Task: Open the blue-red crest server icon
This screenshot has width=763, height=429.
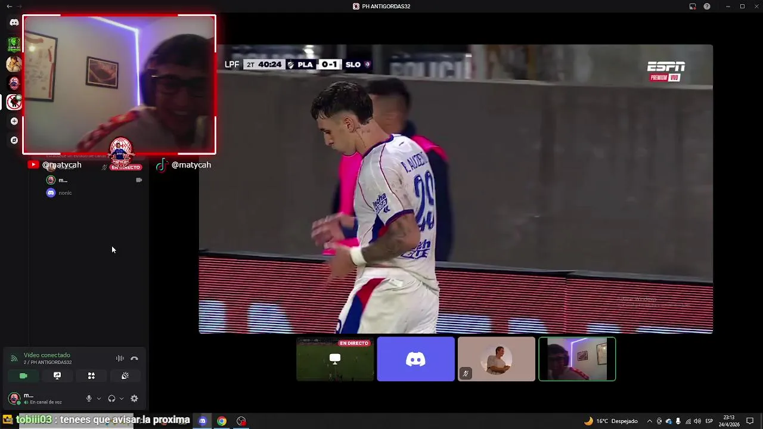Action: coord(14,83)
